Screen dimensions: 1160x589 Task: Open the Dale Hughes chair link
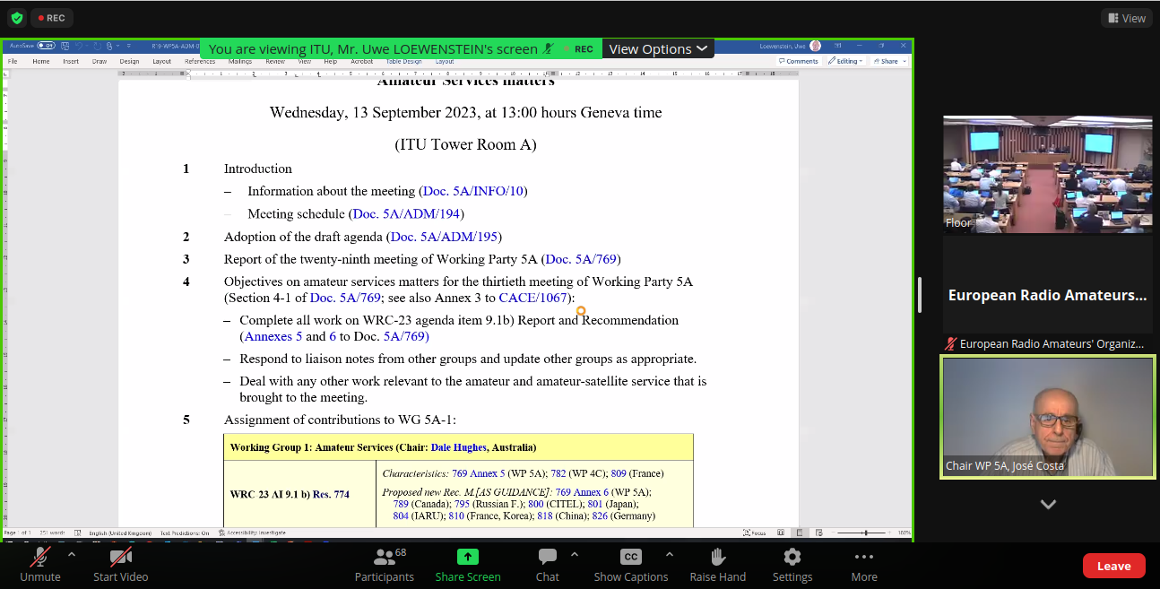tap(458, 447)
